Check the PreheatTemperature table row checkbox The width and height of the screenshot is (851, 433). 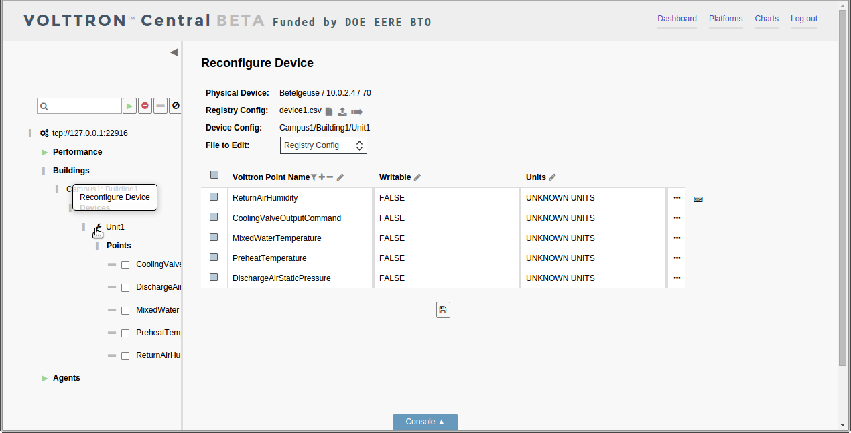[214, 257]
